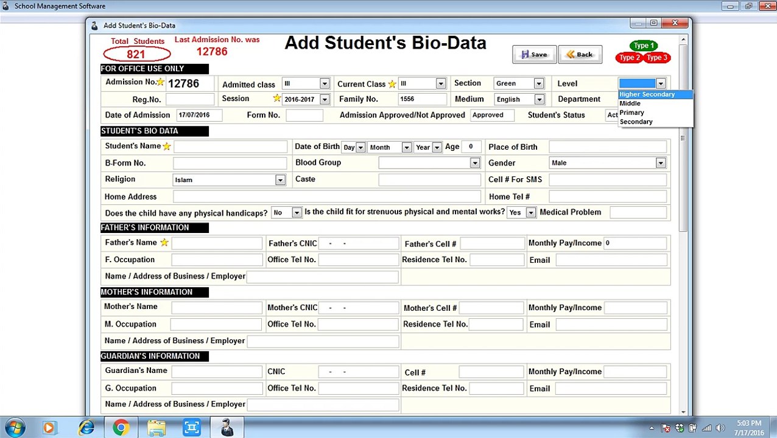Screen dimensions: 777x438
Task: Open screen capture app on taskbar
Action: (x=192, y=428)
